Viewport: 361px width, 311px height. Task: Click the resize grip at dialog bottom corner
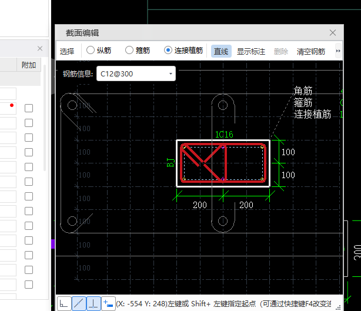click(x=339, y=307)
